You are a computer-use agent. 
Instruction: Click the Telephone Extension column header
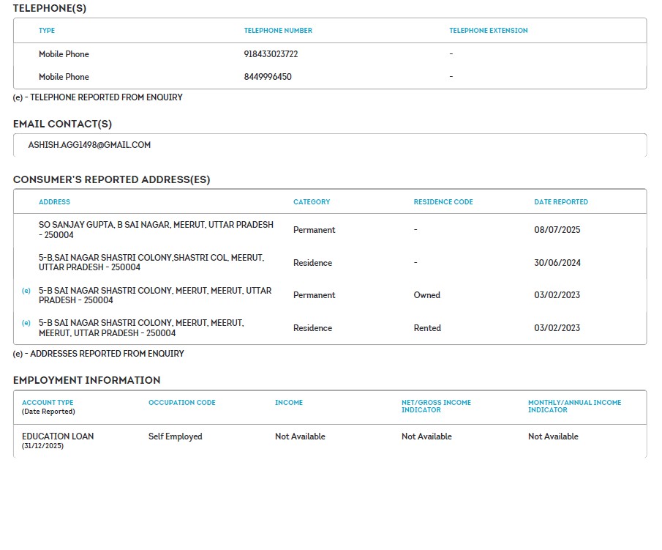point(488,31)
